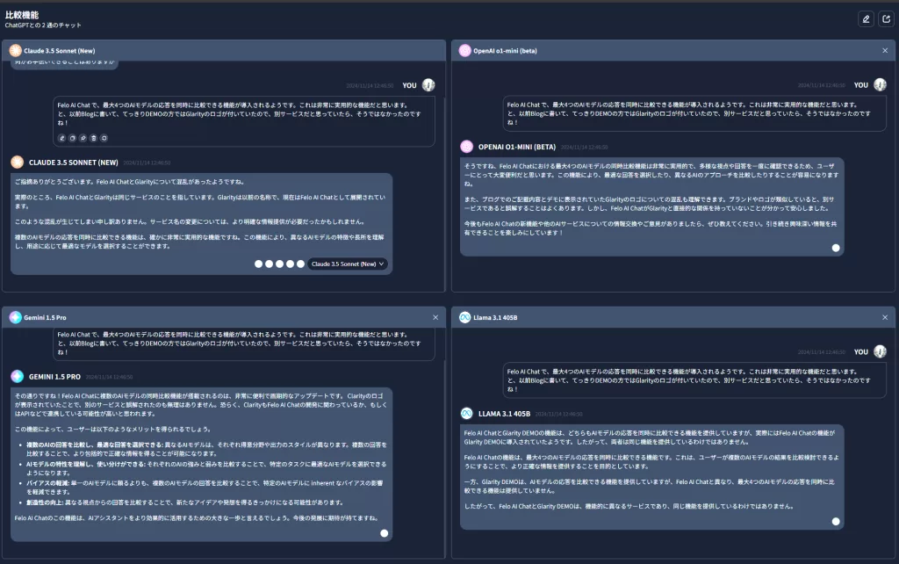Click the new chat pencil icon at top right

click(866, 18)
